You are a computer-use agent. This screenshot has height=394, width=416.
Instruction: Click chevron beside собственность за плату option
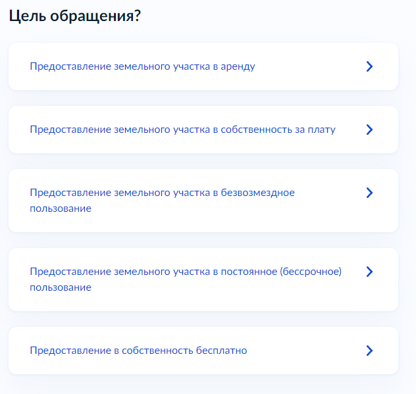click(x=369, y=130)
